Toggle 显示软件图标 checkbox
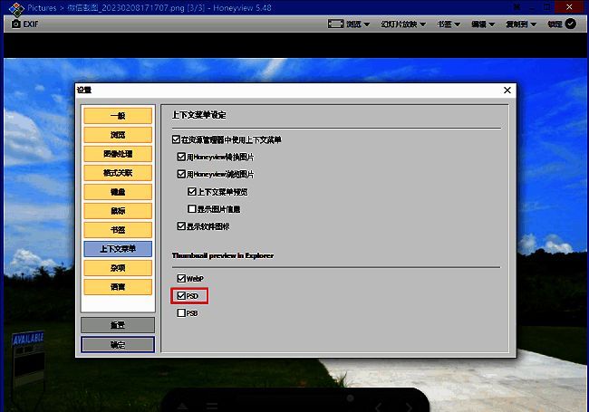This screenshot has width=589, height=412. [181, 225]
